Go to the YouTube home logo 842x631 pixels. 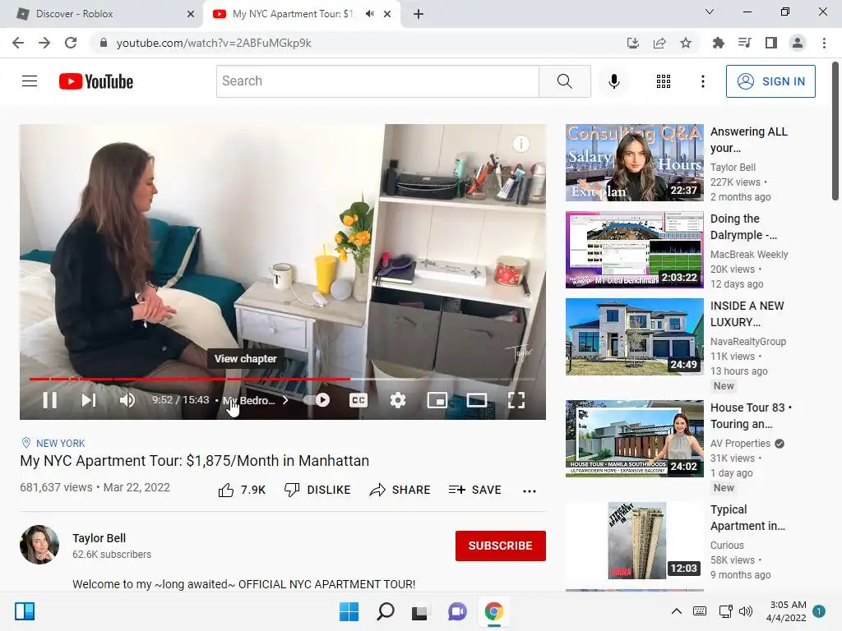click(x=96, y=81)
